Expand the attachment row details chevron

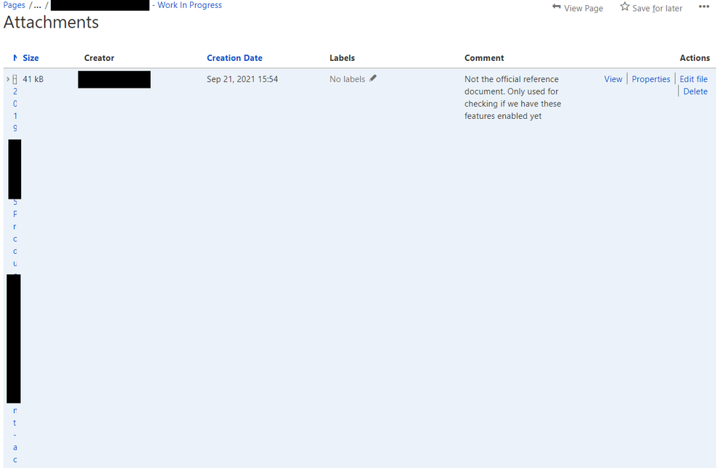8,79
